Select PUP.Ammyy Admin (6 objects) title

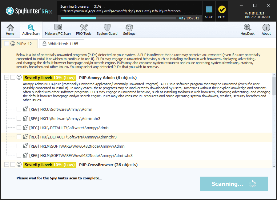[108, 78]
